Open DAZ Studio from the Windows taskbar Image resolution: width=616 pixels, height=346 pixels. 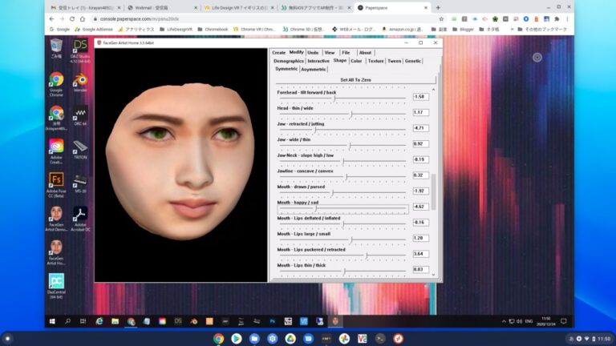click(x=178, y=321)
